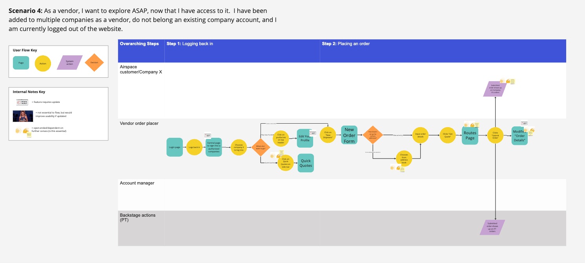Screen dimensions: 585x263
Task: Click the "Get Quote" action circle
Action: [447, 135]
